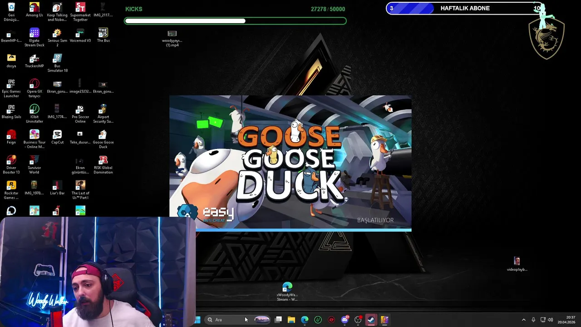Click the HAFTALIK ABONE goal bar
Viewport: 581px width, 327px height.
pos(464,8)
